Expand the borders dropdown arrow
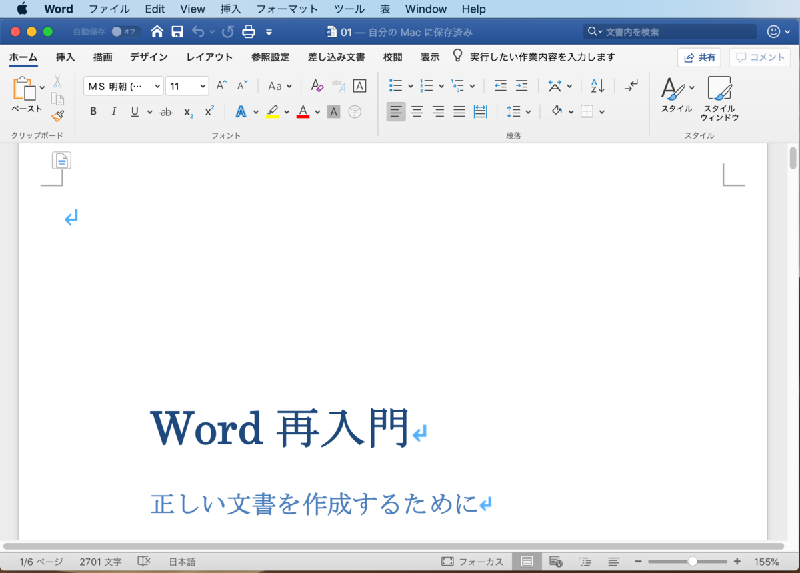 [602, 112]
